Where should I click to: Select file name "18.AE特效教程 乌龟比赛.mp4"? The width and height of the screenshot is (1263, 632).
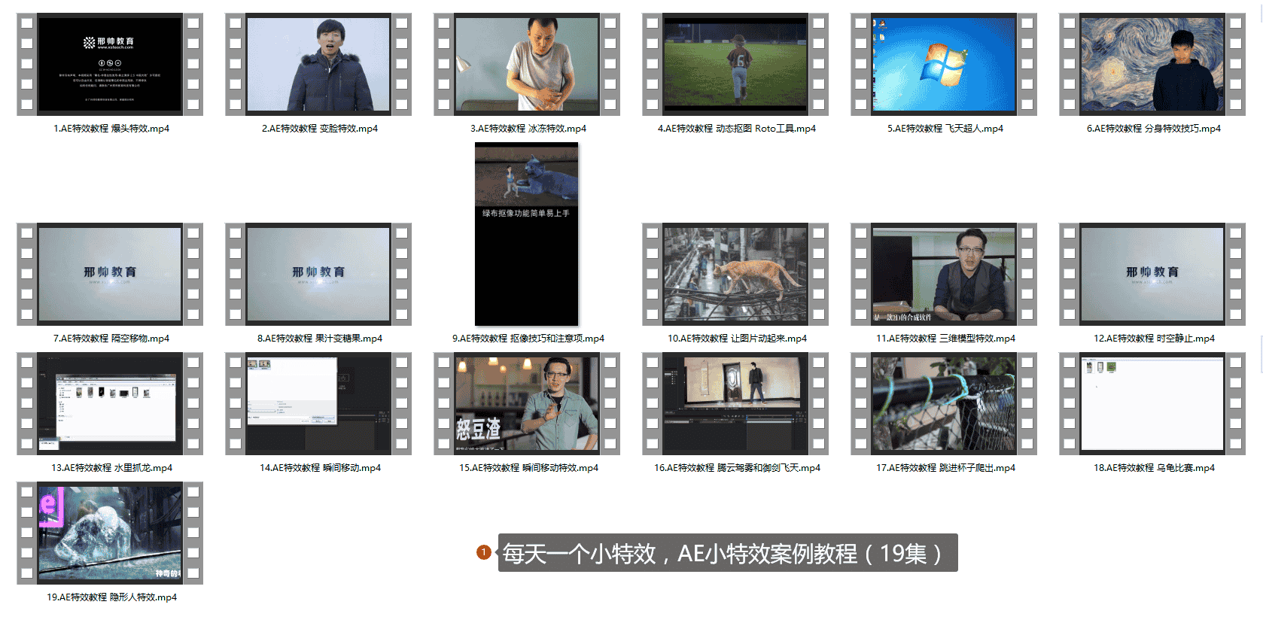pos(1154,468)
